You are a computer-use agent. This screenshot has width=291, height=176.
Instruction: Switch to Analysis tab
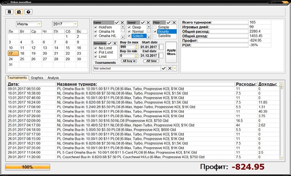[x=53, y=78]
